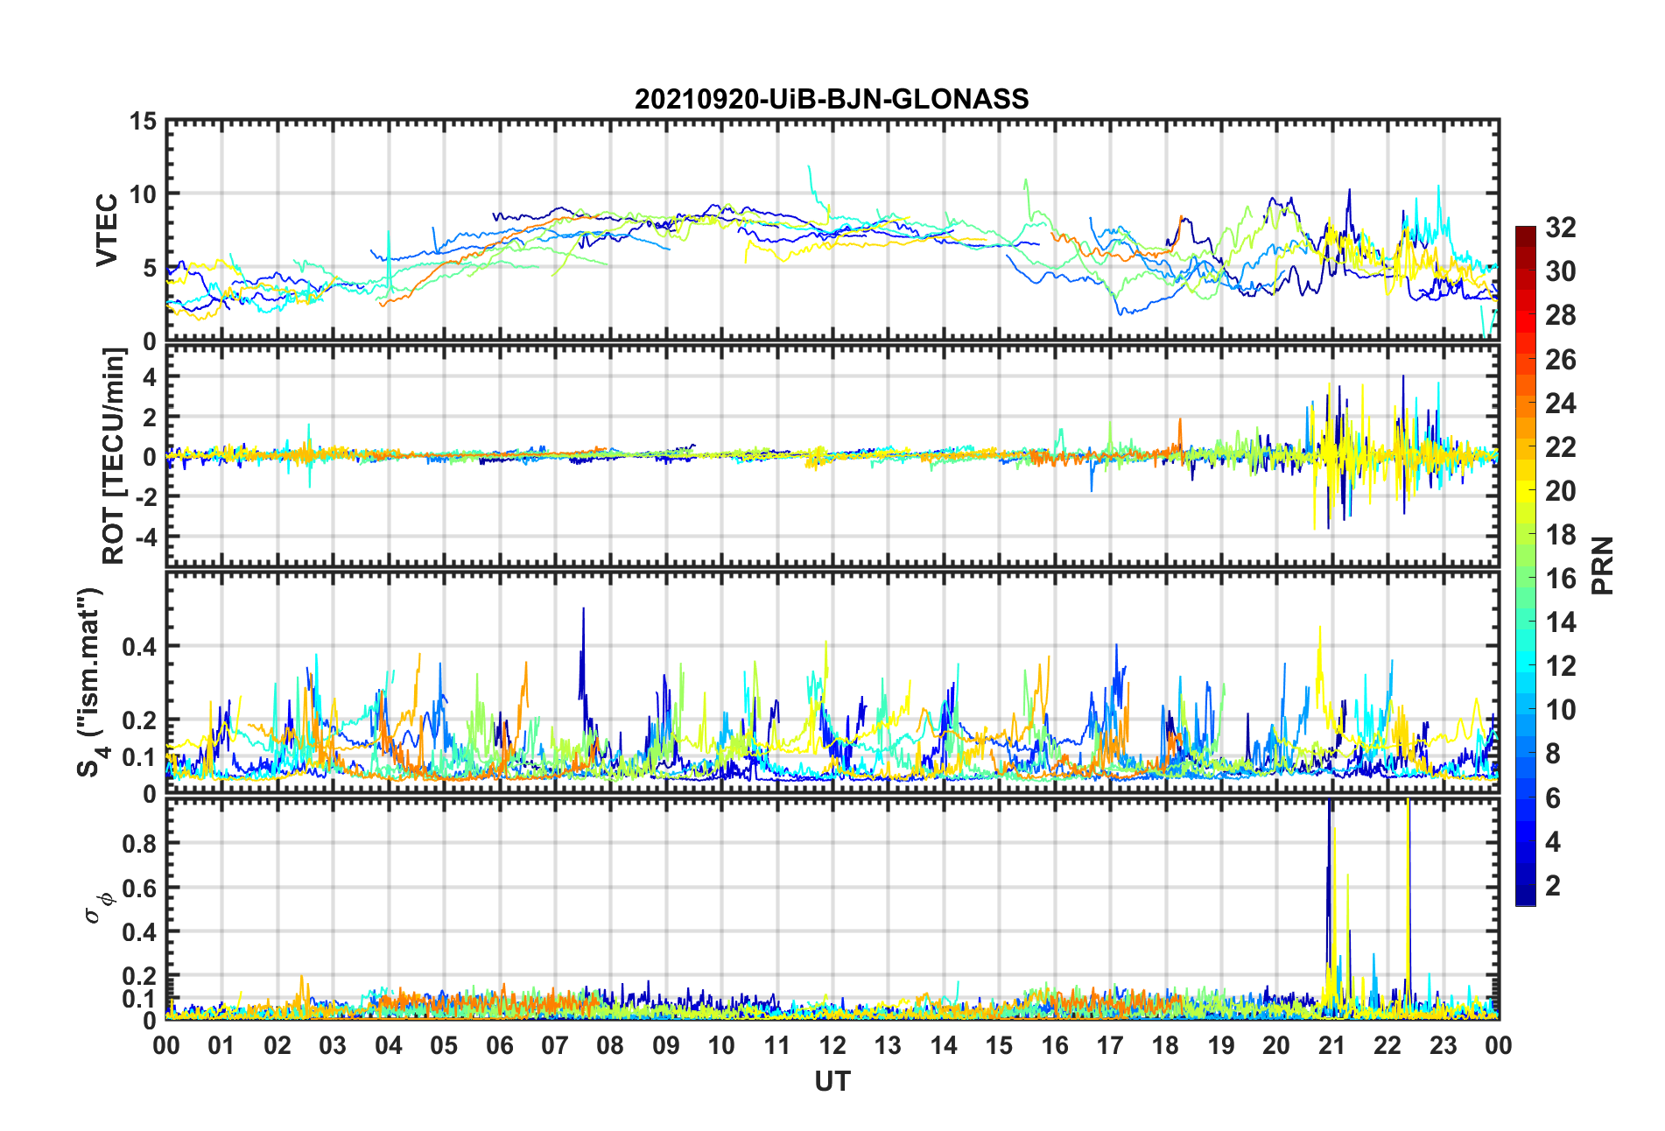
Task: Click the "PRN" colorbar label
Action: (1602, 565)
